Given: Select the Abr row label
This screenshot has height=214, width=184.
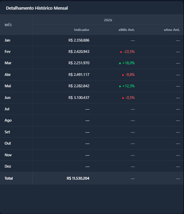Looking at the screenshot, I should tap(8, 75).
